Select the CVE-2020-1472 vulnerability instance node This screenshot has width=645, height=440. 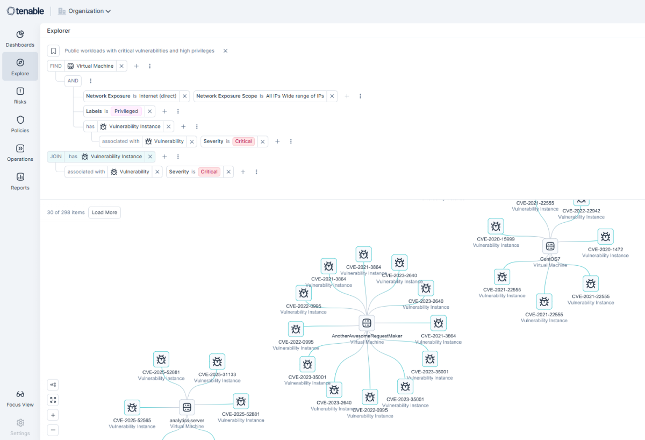(605, 237)
